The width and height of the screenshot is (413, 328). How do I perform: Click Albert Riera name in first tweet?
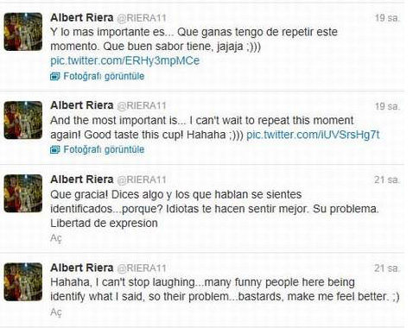(x=82, y=18)
